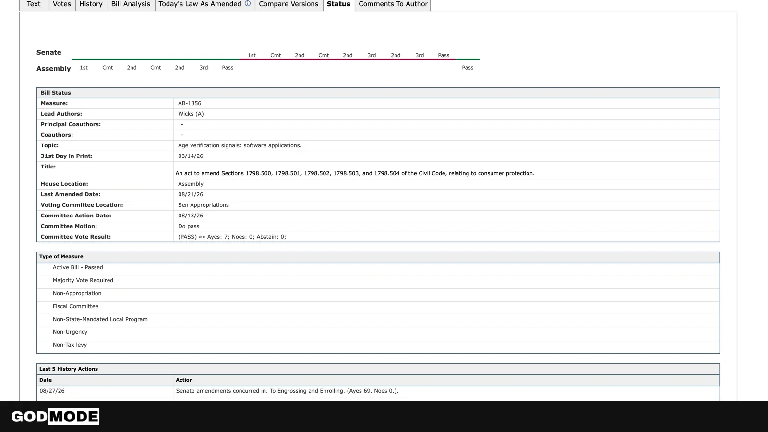Click the info icon beside Today's Law As Amended
768x432 pixels.
(248, 4)
